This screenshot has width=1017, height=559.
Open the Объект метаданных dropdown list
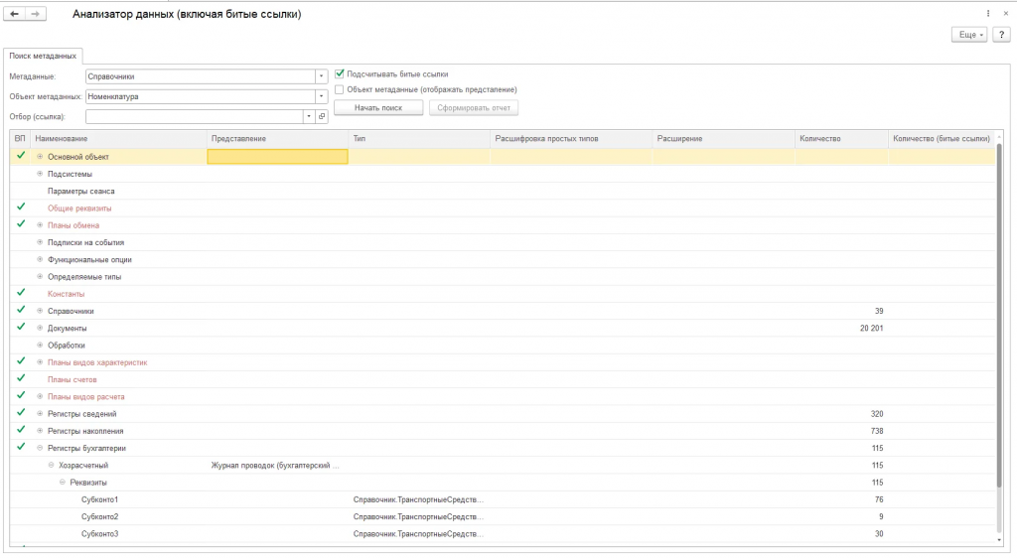pyautogui.click(x=321, y=96)
